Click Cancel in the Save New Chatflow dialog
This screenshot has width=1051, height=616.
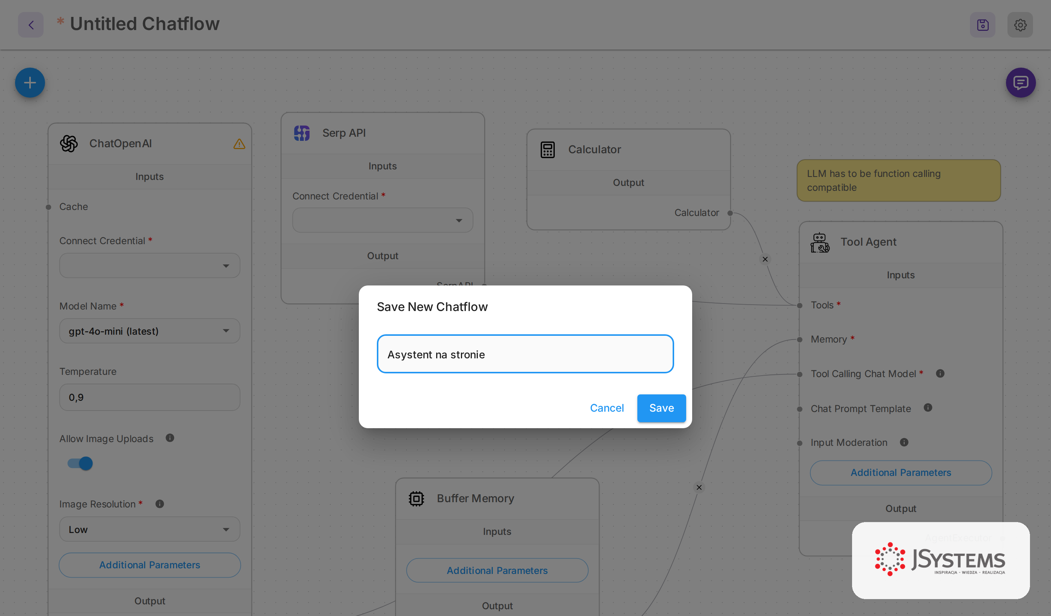(607, 408)
